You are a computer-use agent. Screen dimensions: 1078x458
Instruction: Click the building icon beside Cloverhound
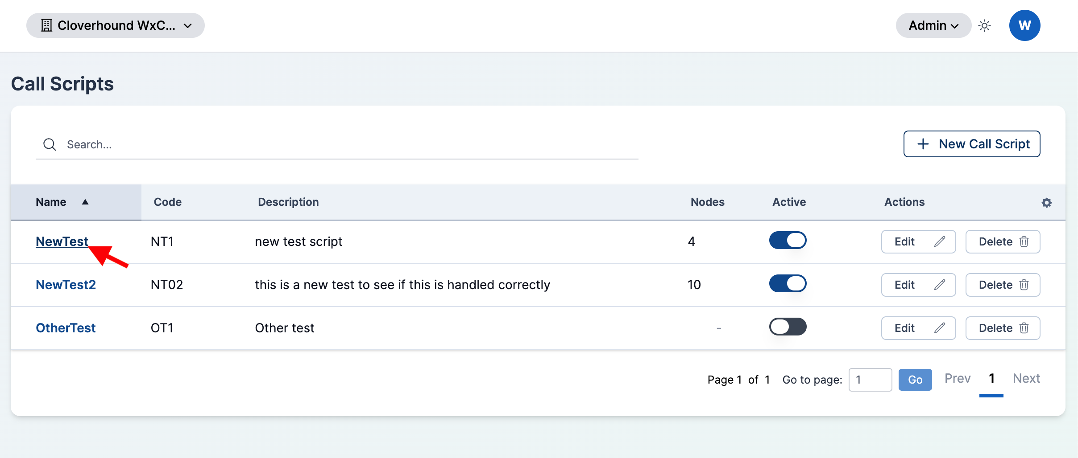coord(46,25)
